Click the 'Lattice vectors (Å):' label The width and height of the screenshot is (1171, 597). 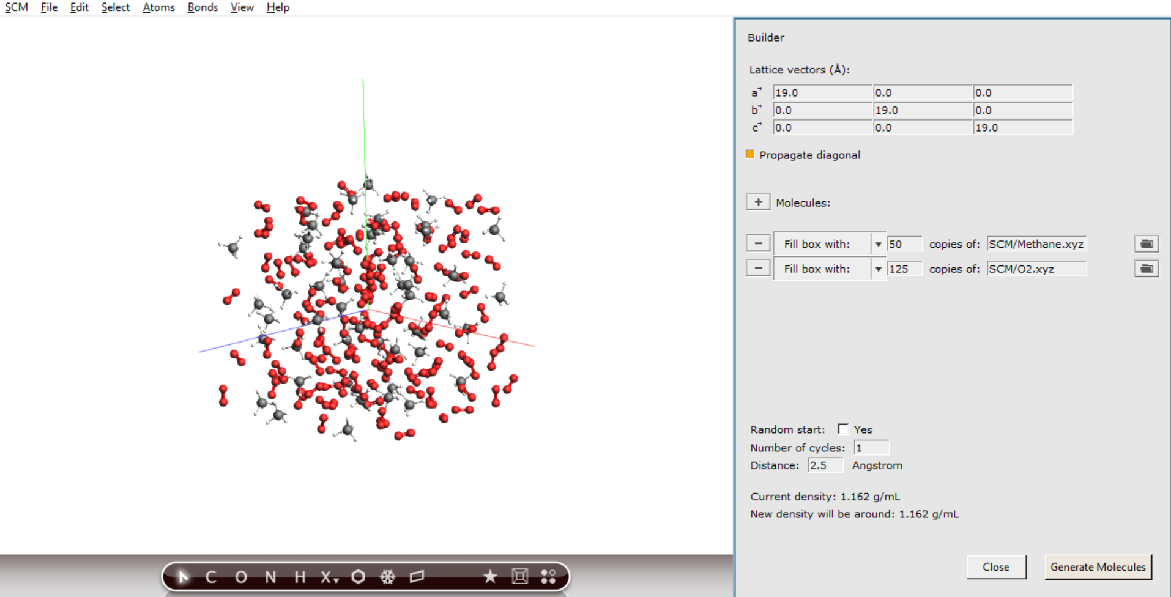799,70
